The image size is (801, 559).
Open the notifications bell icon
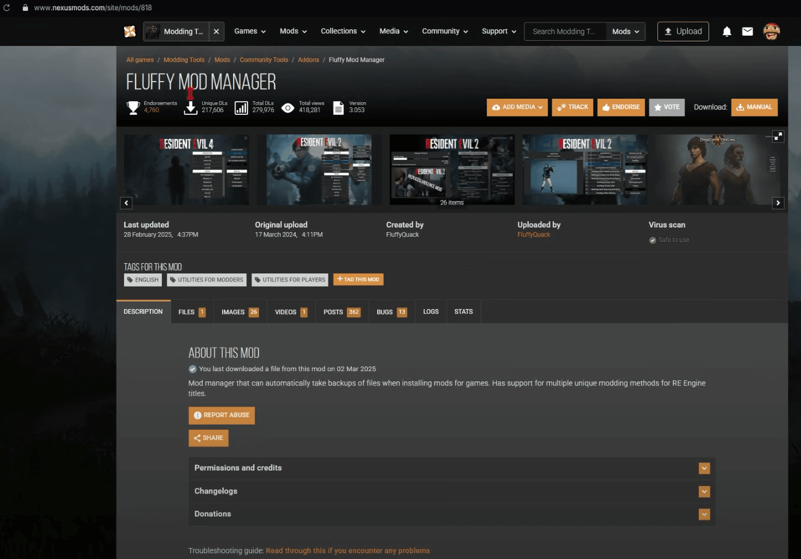726,32
